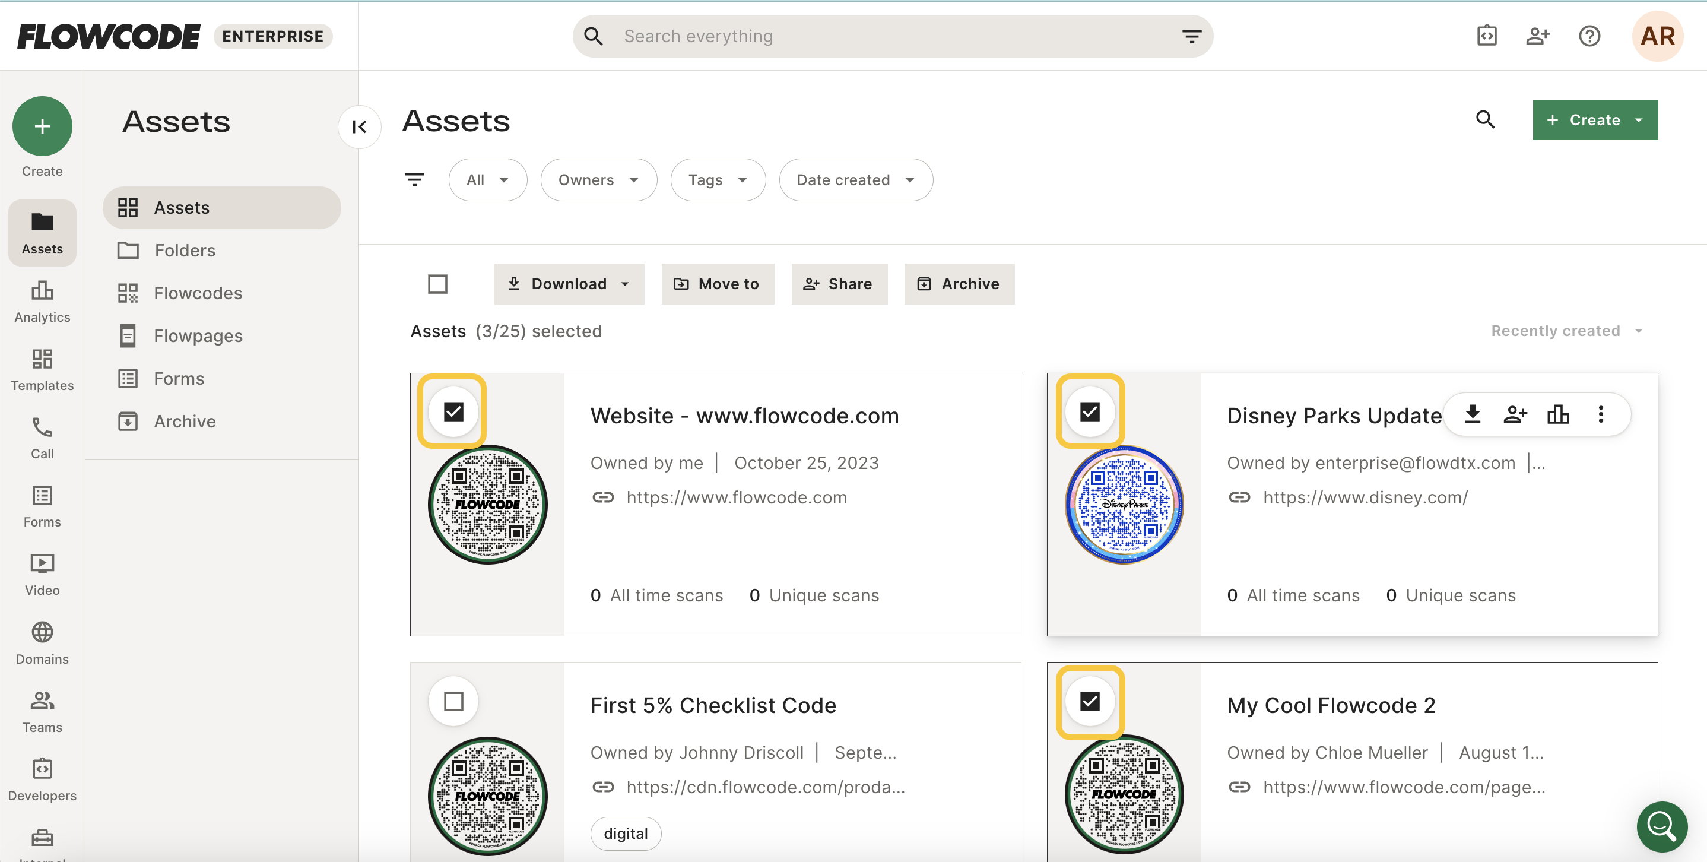Open Flowpages in the side menu
Screen dimensions: 1707x862
coord(221,336)
